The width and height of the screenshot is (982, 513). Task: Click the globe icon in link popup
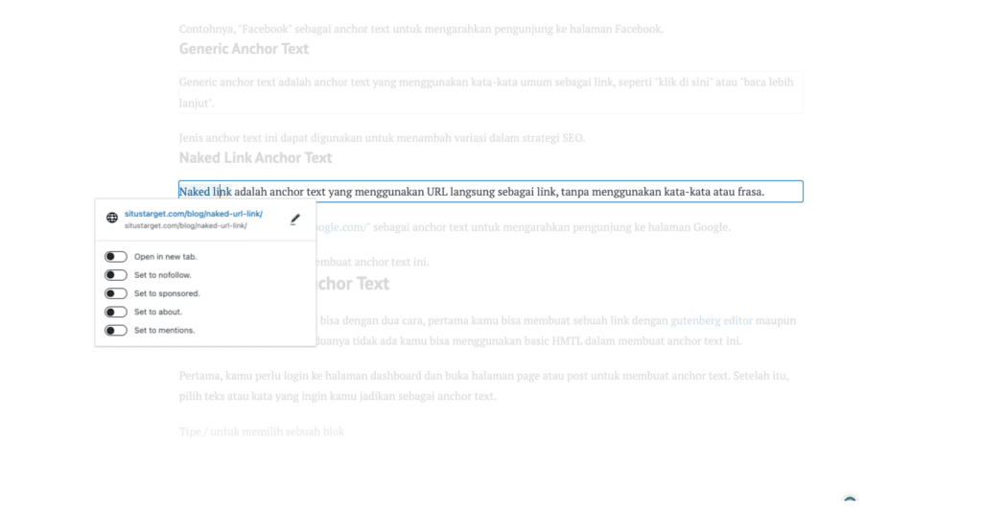pyautogui.click(x=112, y=218)
